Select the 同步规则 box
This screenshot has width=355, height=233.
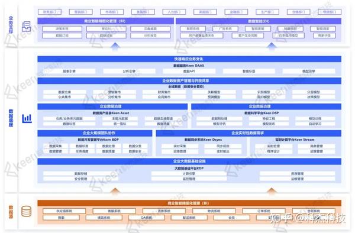[x=223, y=146]
